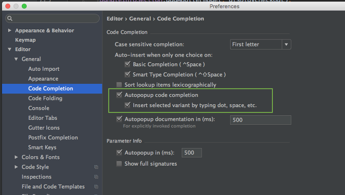The image size is (345, 195).
Task: Open the Case sensitive completion dropdown
Action: (260, 44)
